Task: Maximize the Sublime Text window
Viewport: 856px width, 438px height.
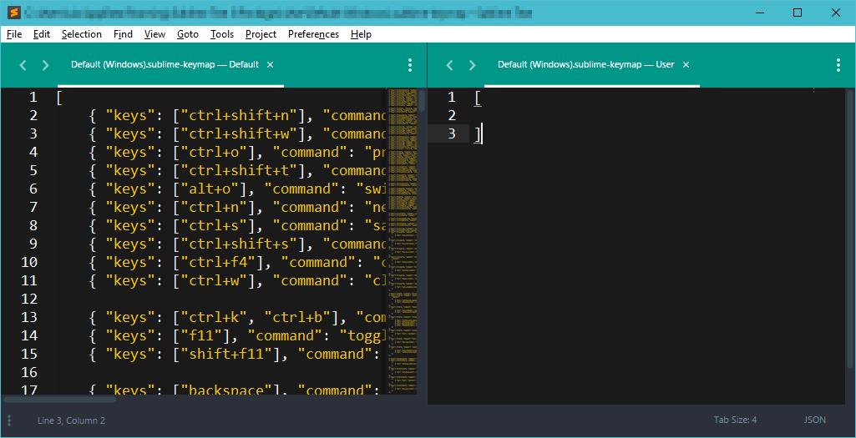Action: tap(798, 12)
